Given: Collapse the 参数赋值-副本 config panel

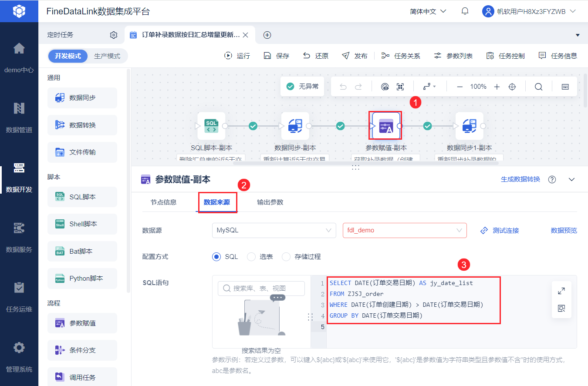Looking at the screenshot, I should 572,179.
